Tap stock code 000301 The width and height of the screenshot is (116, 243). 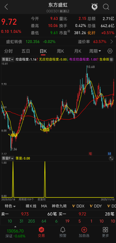click(x=53, y=11)
